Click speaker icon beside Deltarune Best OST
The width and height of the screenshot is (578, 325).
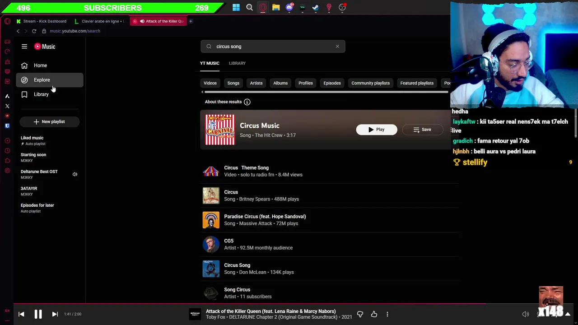click(75, 174)
